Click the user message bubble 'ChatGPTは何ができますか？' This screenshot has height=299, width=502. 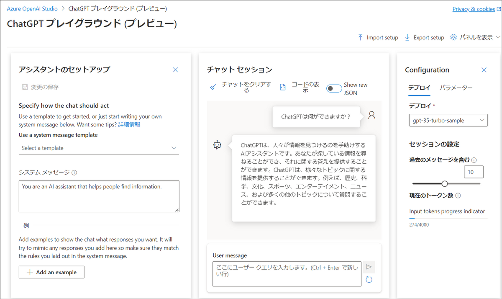(x=316, y=116)
